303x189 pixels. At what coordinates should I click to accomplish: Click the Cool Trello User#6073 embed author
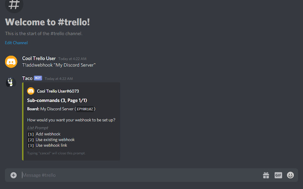(x=58, y=91)
